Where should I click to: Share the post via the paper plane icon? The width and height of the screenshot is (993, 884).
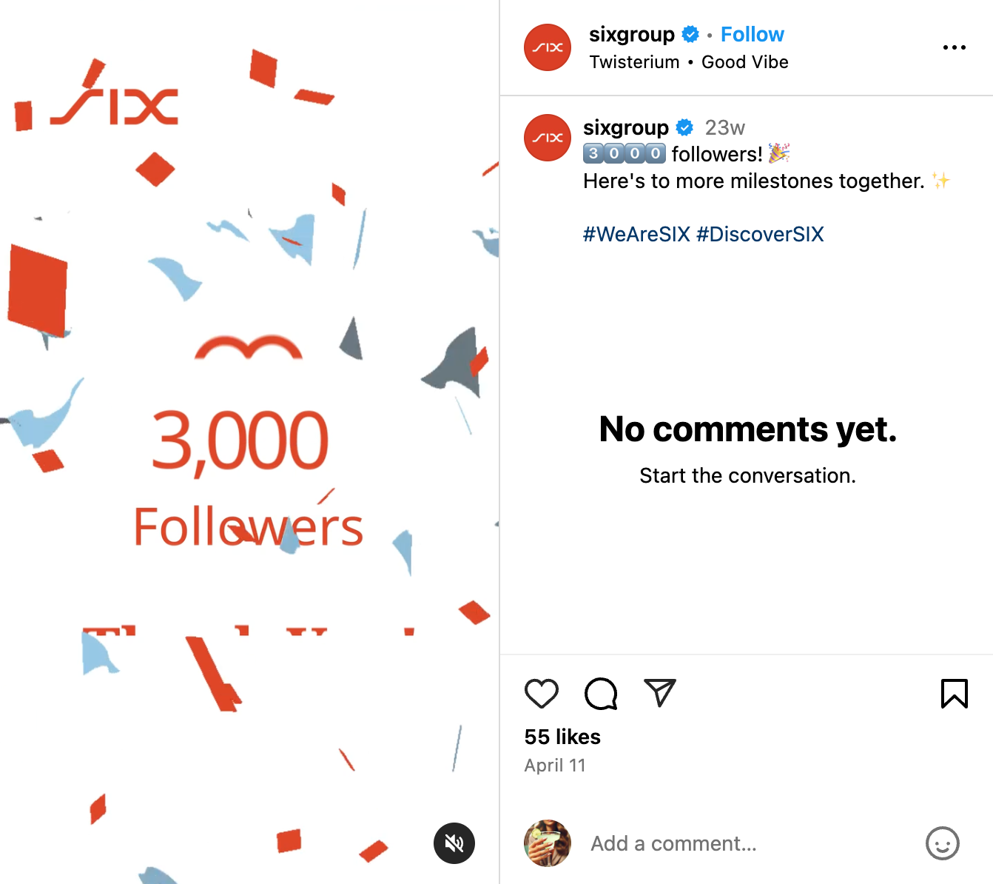tap(659, 694)
